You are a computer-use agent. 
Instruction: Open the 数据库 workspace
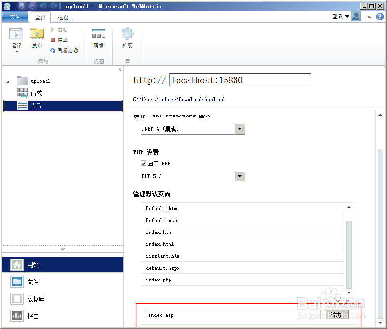pyautogui.click(x=63, y=299)
